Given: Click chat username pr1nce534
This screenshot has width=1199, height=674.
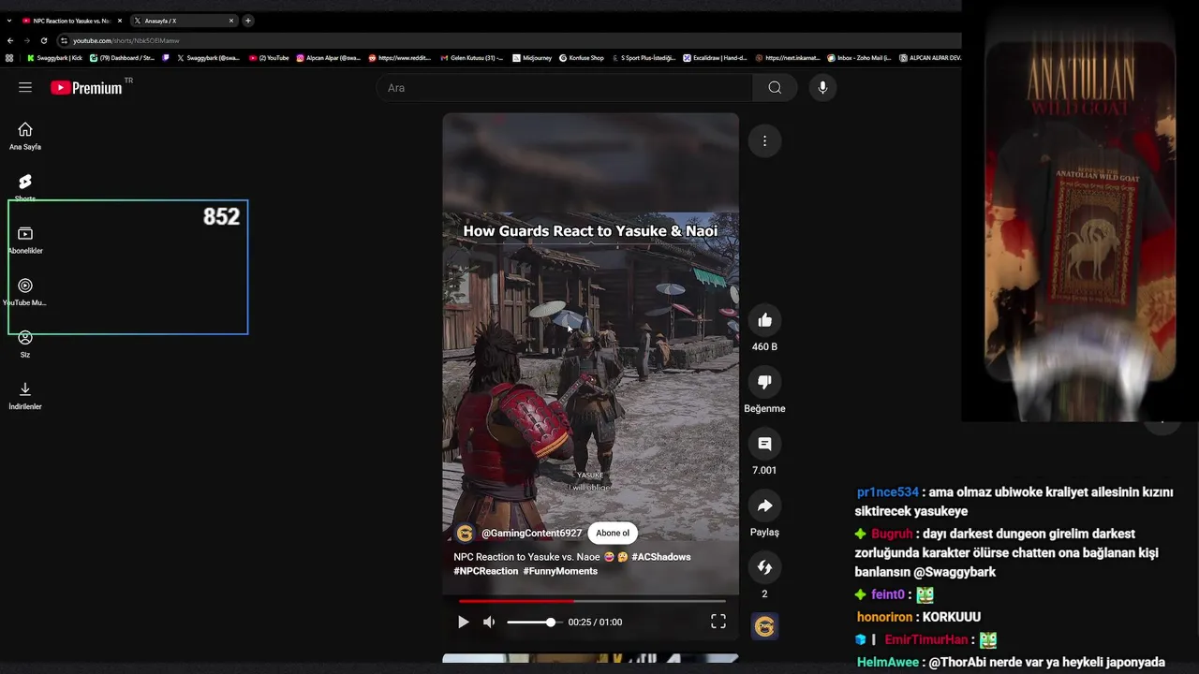Looking at the screenshot, I should 888,492.
